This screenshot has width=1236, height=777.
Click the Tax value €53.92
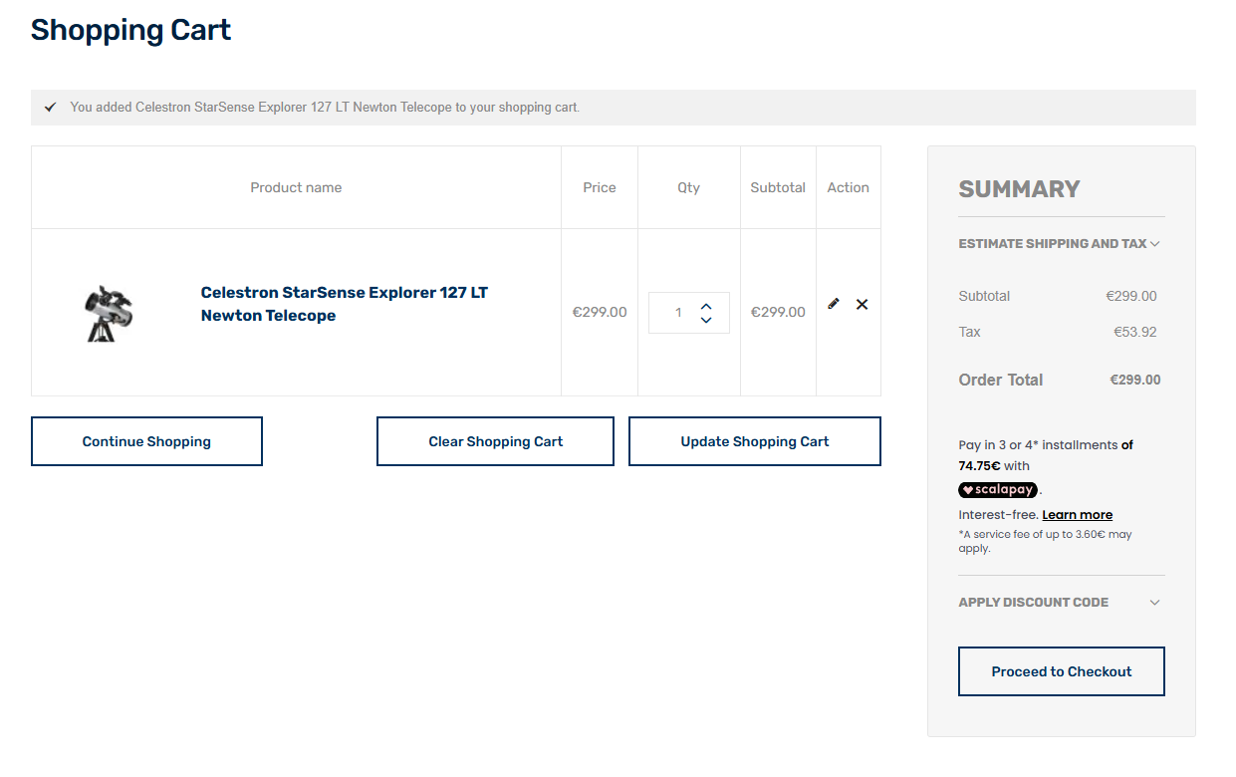click(x=1135, y=332)
